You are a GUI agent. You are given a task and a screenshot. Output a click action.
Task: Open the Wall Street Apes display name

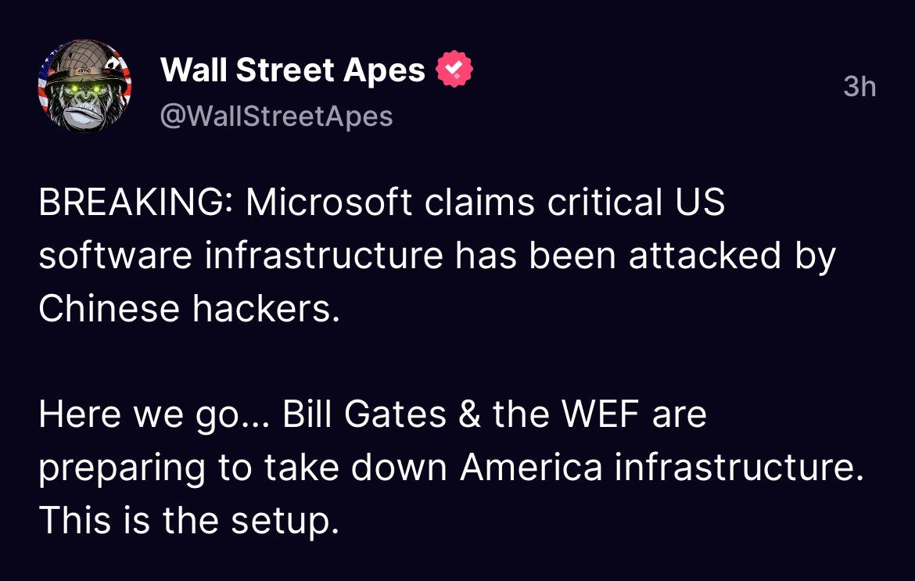(292, 70)
